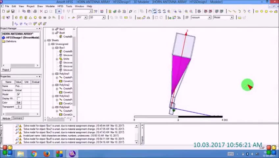Select Polyline4 in the model tree

click(x=64, y=107)
